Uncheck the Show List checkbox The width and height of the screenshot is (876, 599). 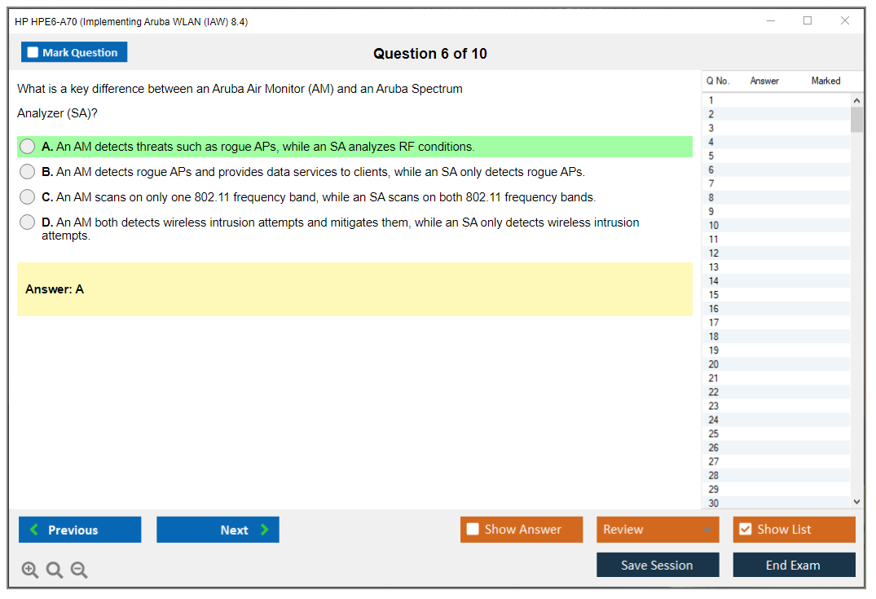tap(745, 530)
